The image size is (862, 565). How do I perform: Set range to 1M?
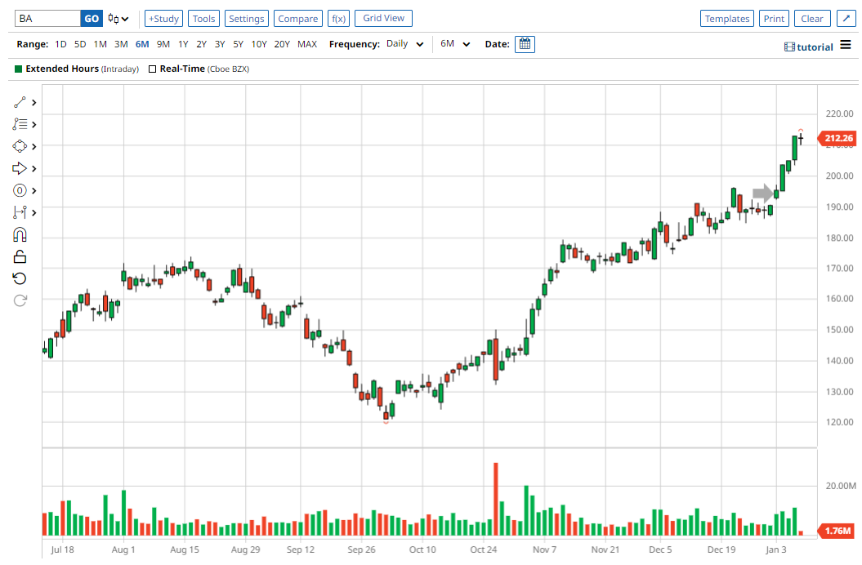pyautogui.click(x=100, y=44)
